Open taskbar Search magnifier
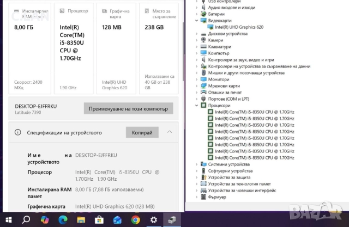This screenshot has width=349, height=227. tap(26, 220)
